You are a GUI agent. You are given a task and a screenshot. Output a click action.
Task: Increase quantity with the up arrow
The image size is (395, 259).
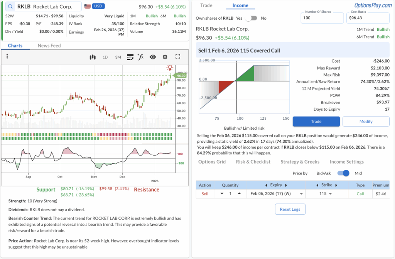(x=239, y=194)
